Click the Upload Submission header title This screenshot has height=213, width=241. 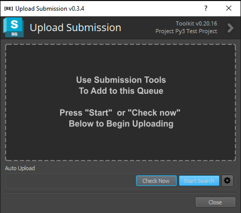[x=75, y=28]
